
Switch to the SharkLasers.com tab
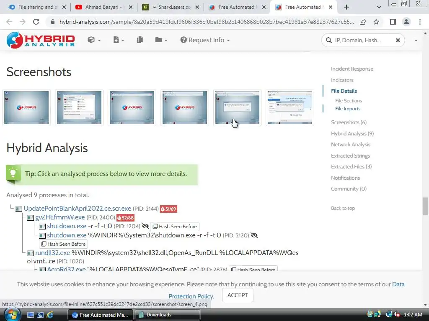pyautogui.click(x=170, y=7)
